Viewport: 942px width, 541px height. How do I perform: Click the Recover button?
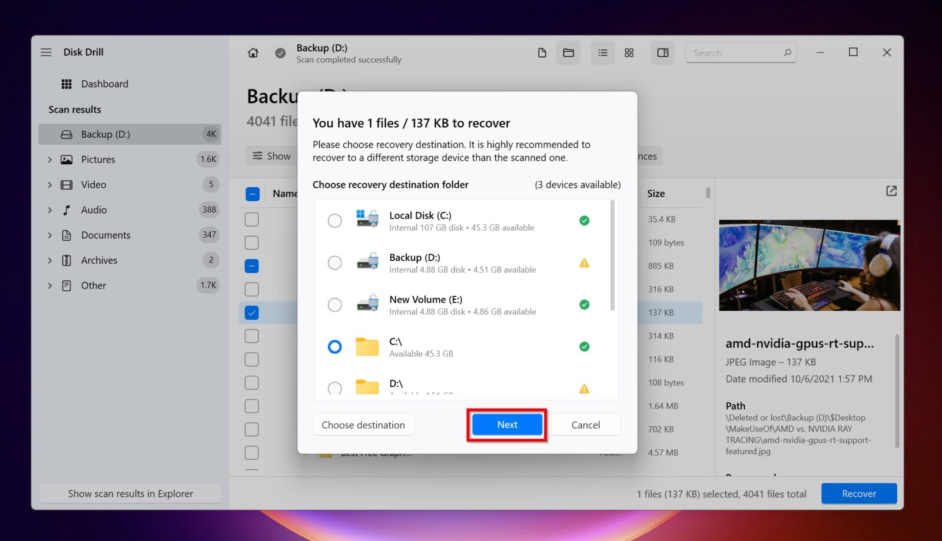(x=859, y=494)
